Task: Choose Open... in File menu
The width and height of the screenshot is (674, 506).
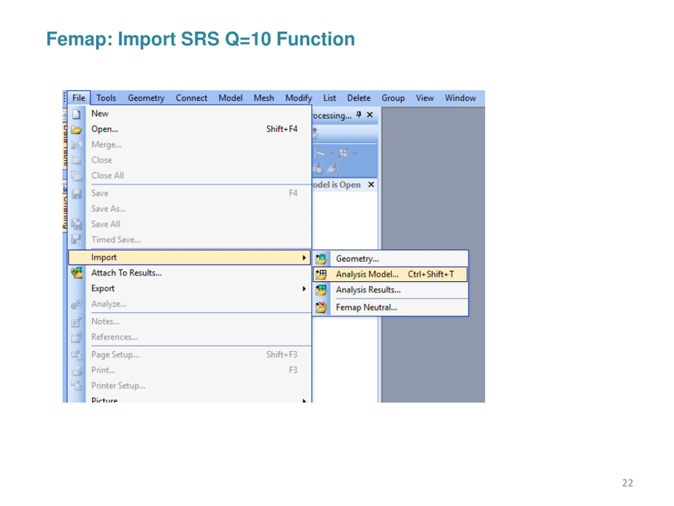Action: (x=190, y=129)
